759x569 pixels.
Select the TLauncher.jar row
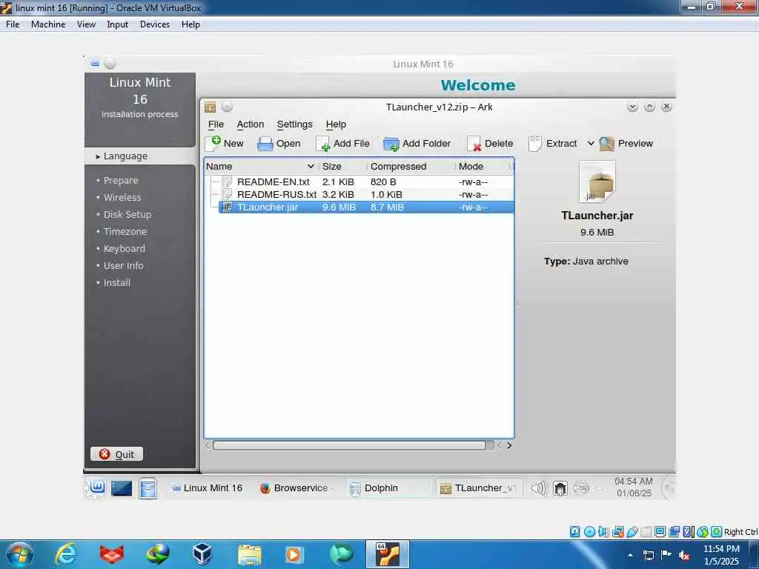pos(359,207)
